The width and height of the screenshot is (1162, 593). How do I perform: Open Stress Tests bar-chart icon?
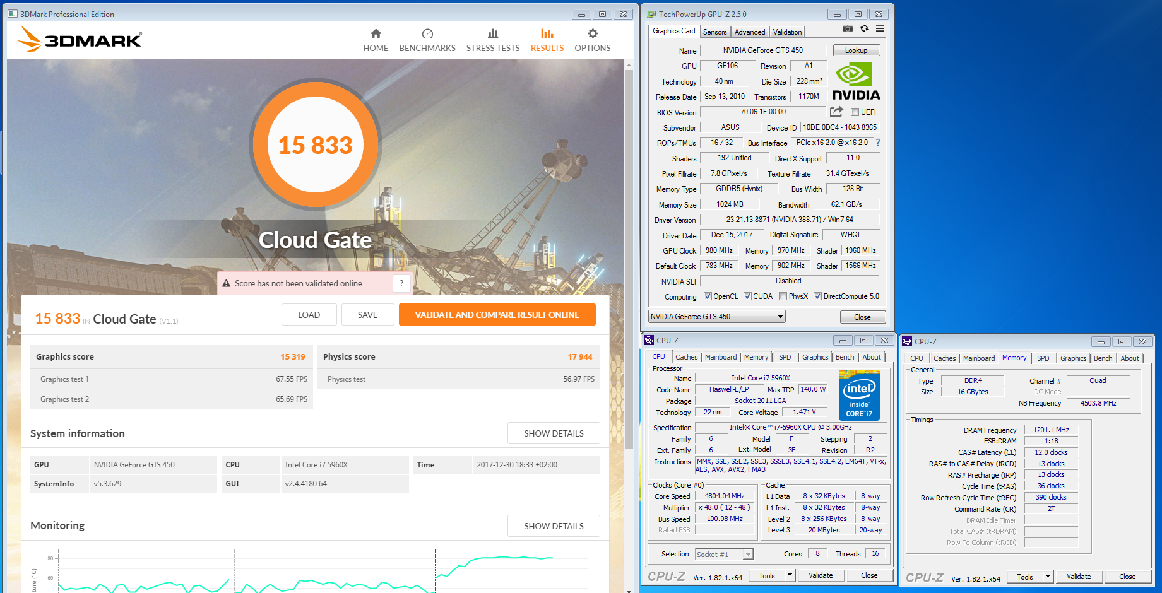pyautogui.click(x=493, y=33)
